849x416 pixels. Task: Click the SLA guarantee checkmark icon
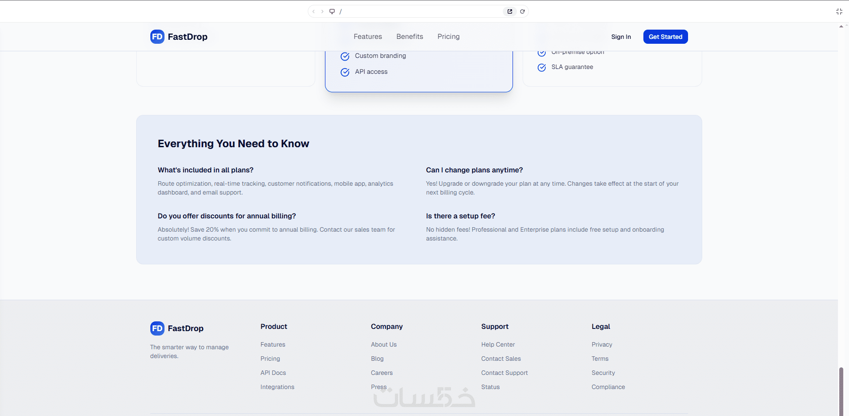pos(542,67)
